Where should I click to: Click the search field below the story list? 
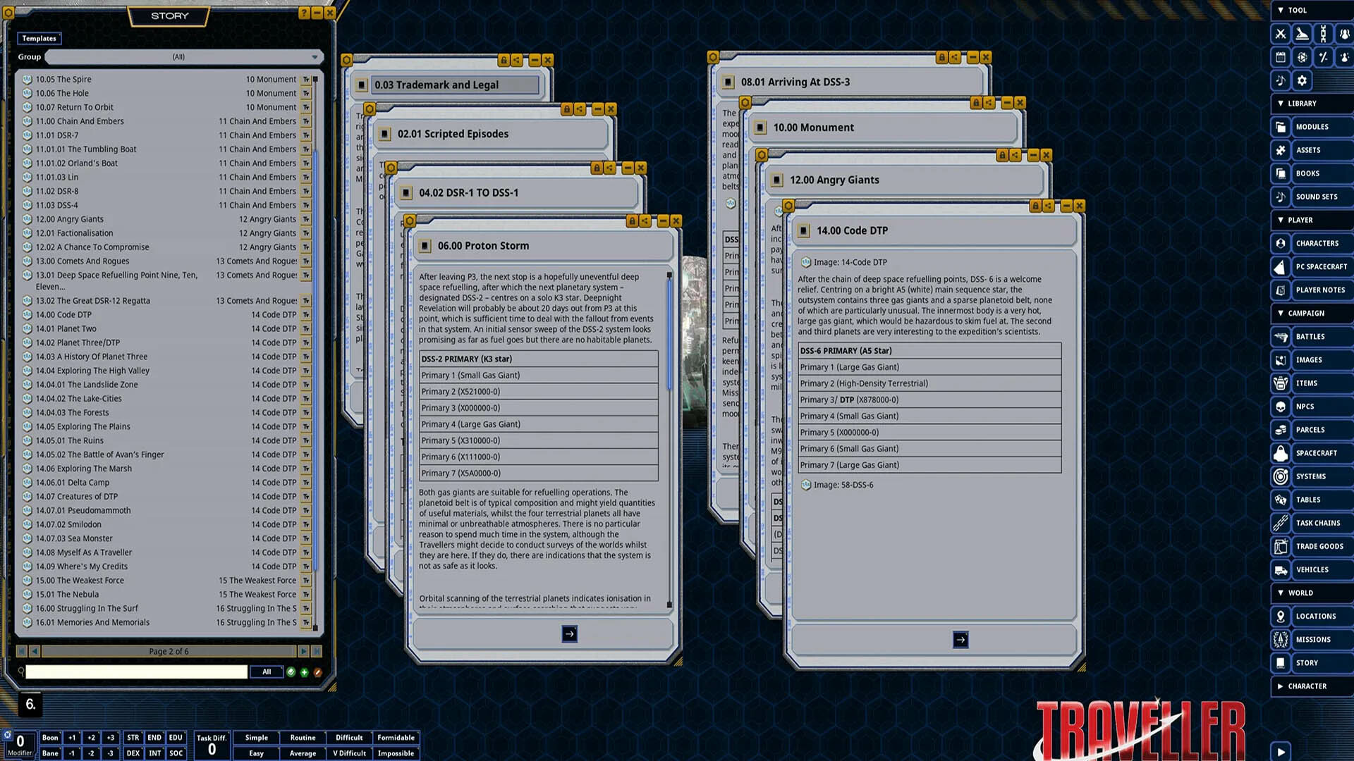(x=134, y=672)
